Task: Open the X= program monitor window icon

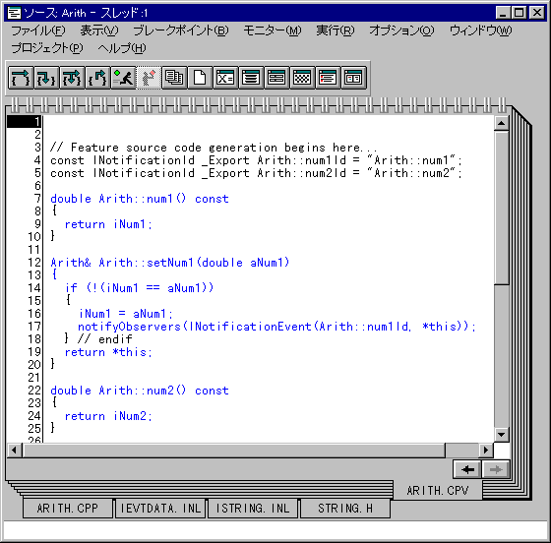Action: pyautogui.click(x=225, y=78)
